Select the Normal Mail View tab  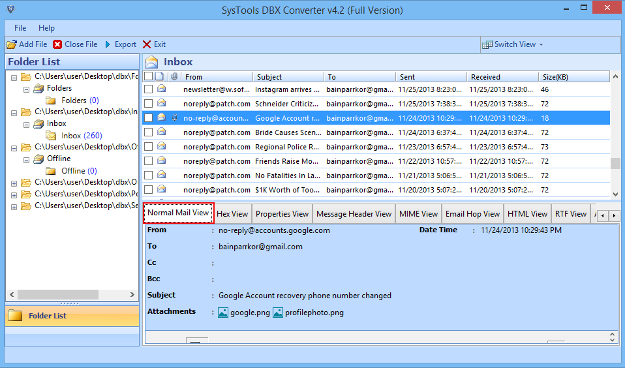(178, 213)
